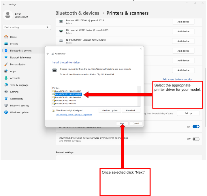Select Boca BIDI FGL 26/46 200 DPI
The height and width of the screenshot is (196, 207).
68,91
